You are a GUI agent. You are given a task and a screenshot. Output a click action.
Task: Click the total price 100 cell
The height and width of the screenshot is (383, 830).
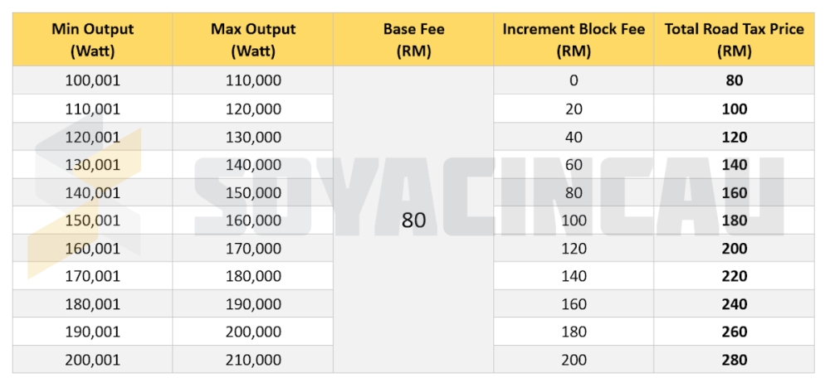734,109
